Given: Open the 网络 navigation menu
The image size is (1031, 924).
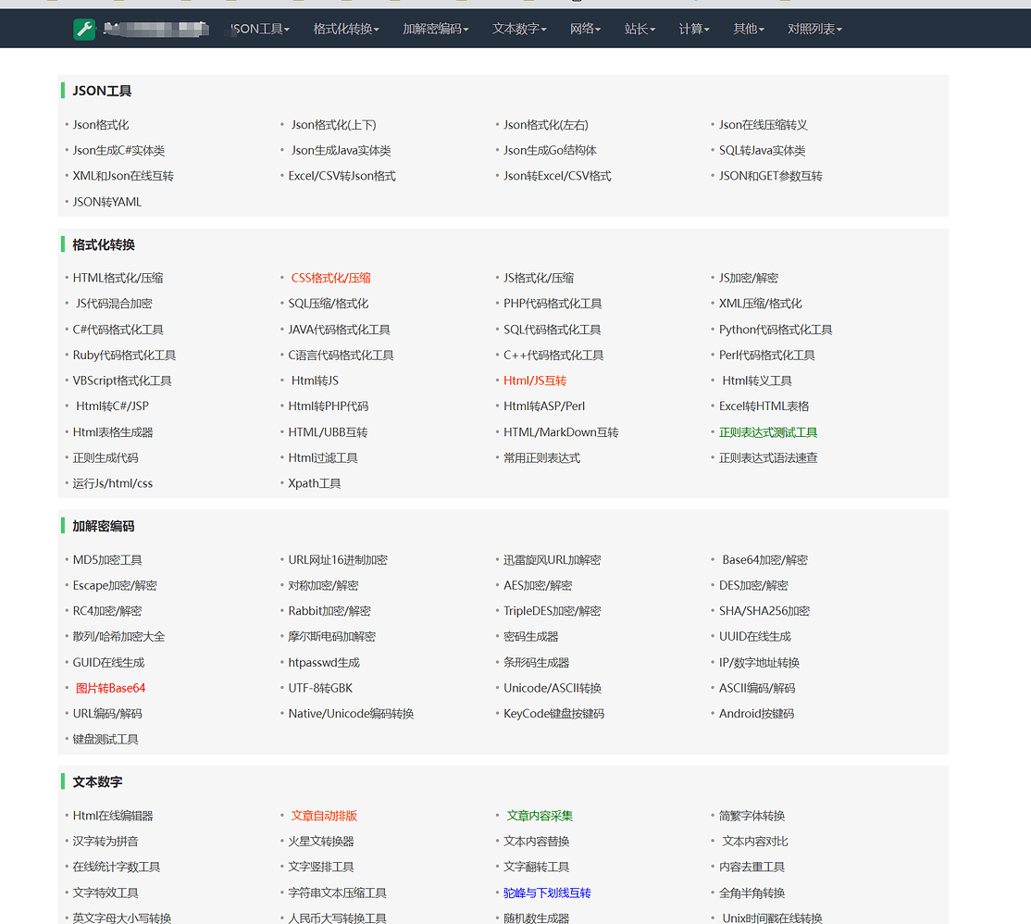Looking at the screenshot, I should (x=585, y=30).
